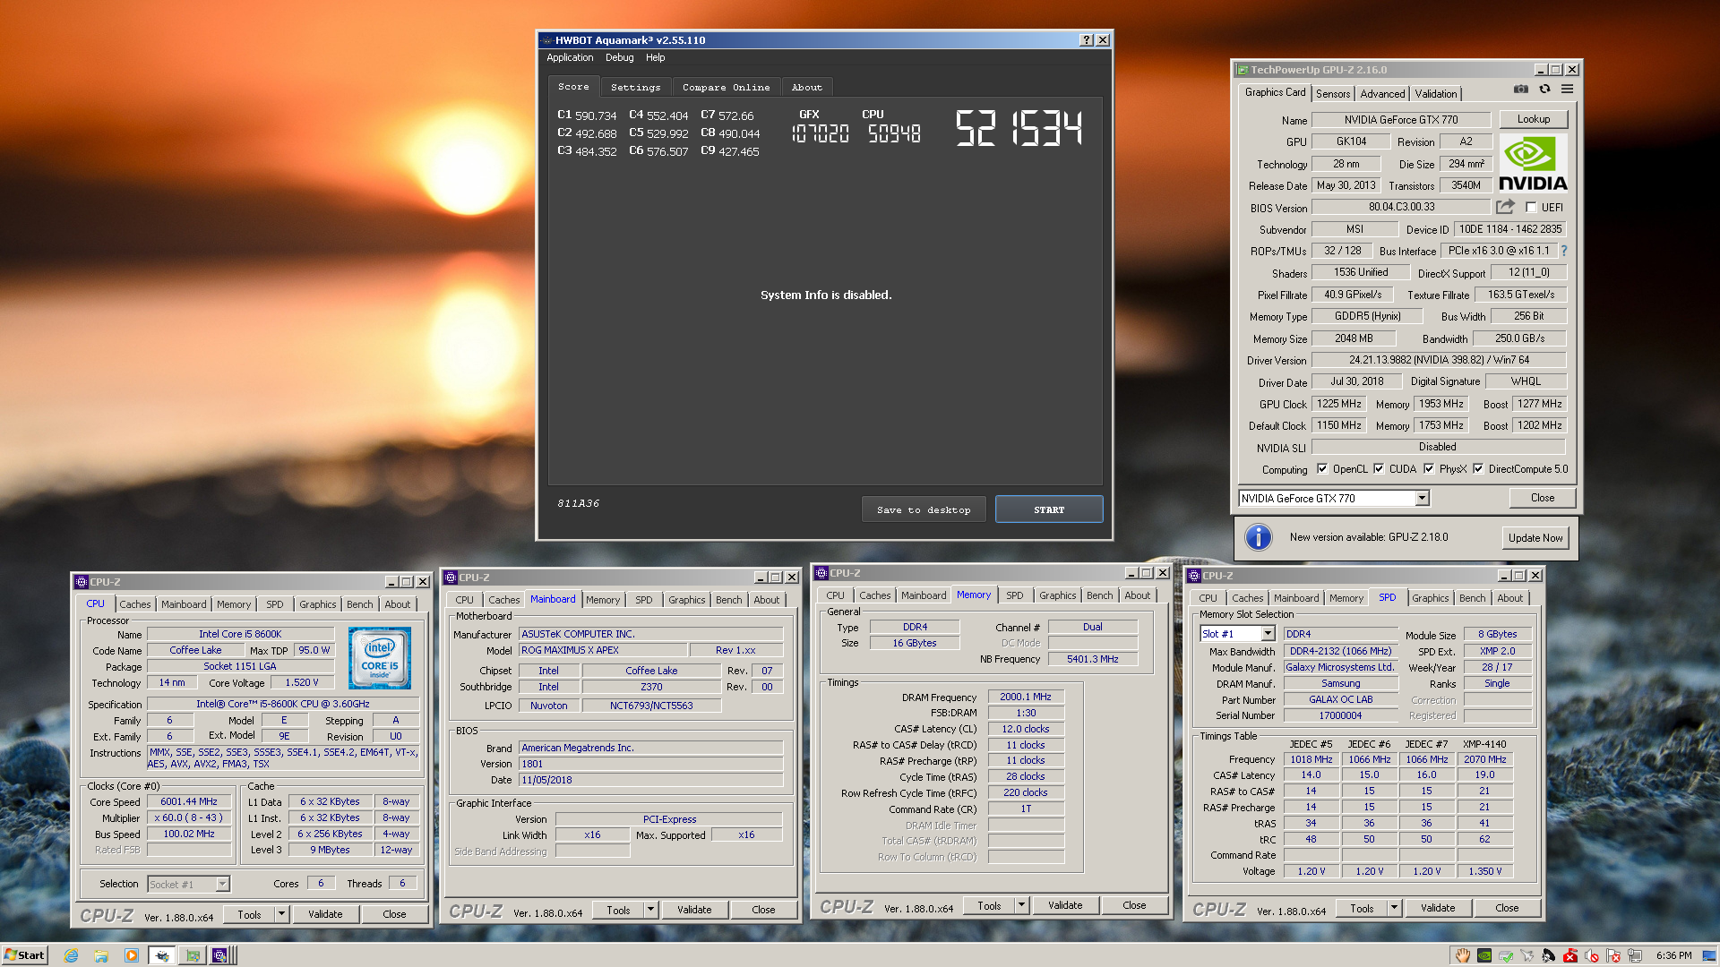Toggle the OpenCL checkbox
Image resolution: width=1720 pixels, height=967 pixels.
click(x=1321, y=468)
